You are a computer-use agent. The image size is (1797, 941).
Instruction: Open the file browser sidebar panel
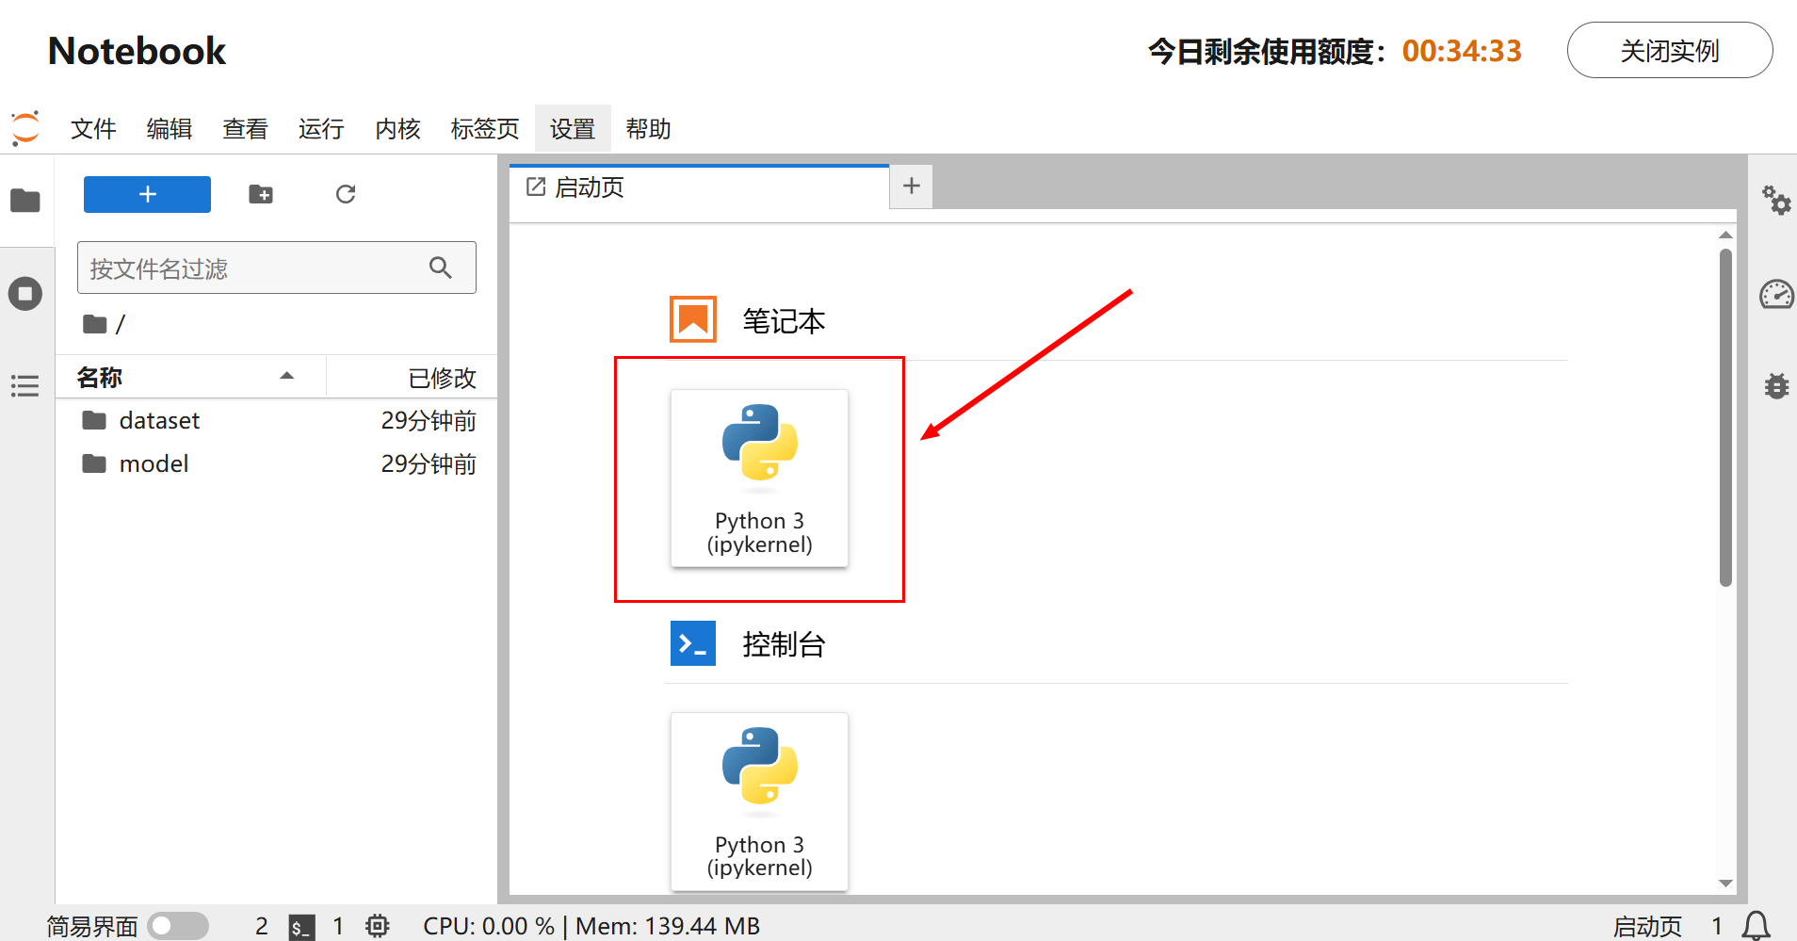25,201
